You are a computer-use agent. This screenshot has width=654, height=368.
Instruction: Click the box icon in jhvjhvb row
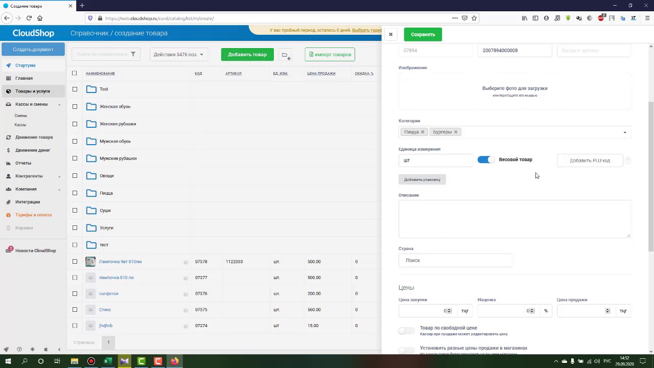[186, 326]
